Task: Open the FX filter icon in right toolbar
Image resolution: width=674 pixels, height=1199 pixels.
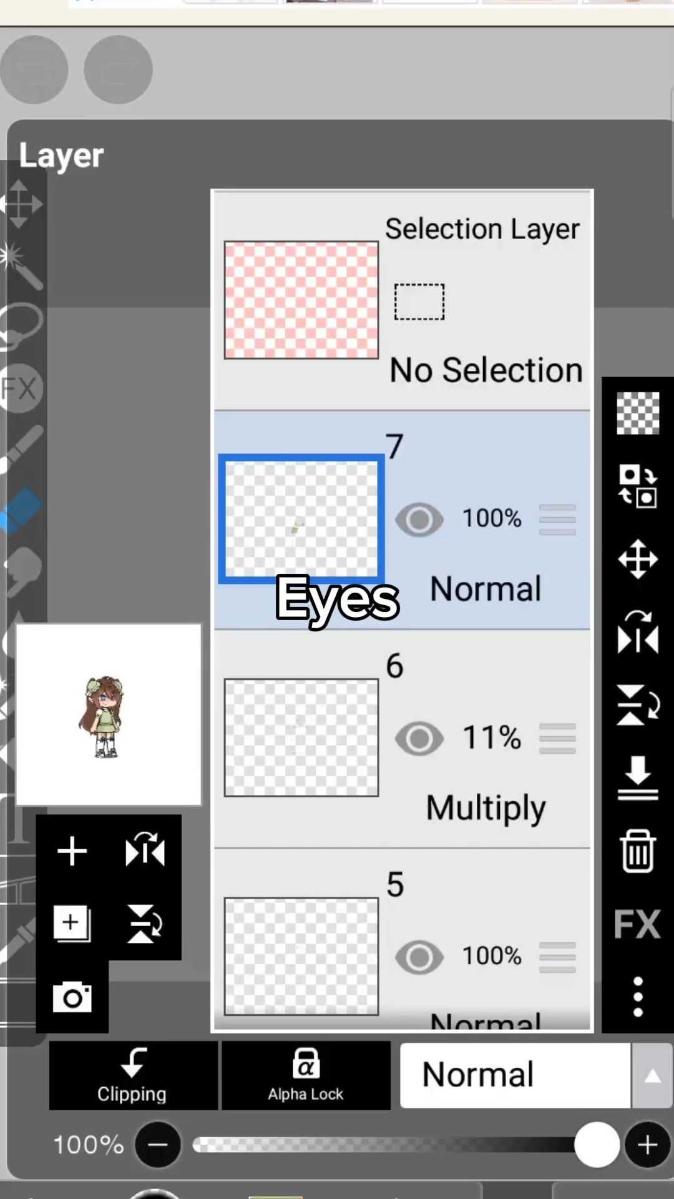Action: (637, 924)
